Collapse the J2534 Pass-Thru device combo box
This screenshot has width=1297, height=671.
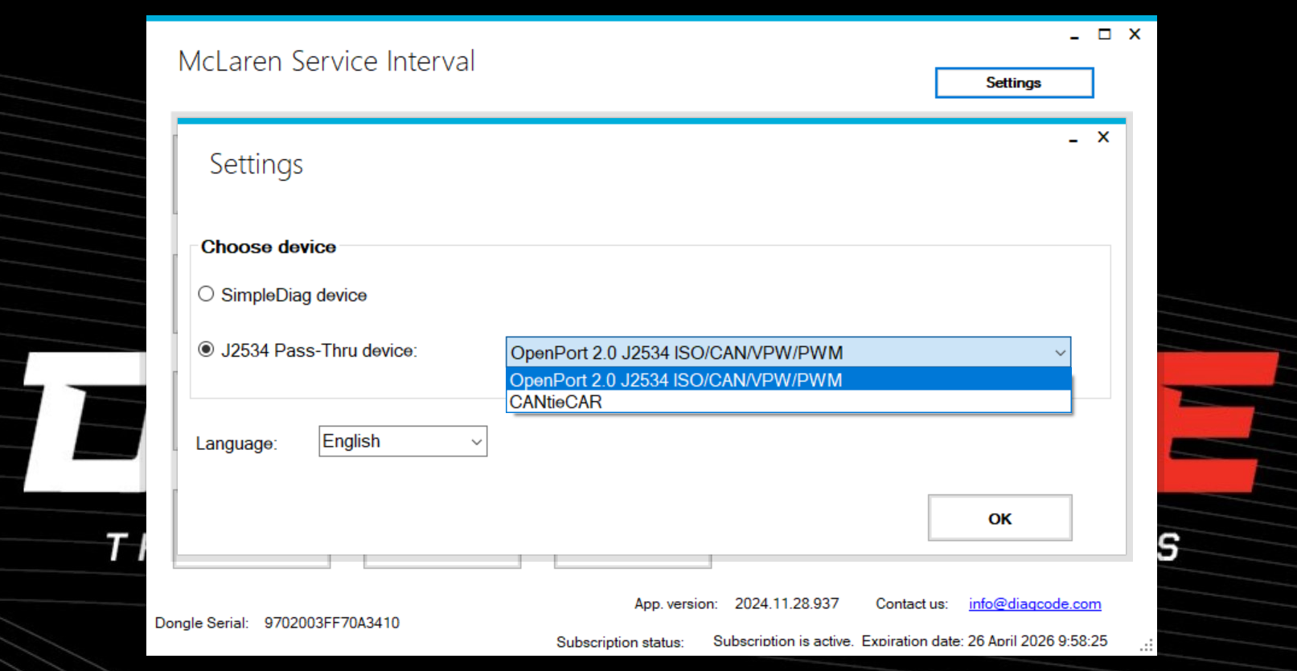pyautogui.click(x=1060, y=353)
